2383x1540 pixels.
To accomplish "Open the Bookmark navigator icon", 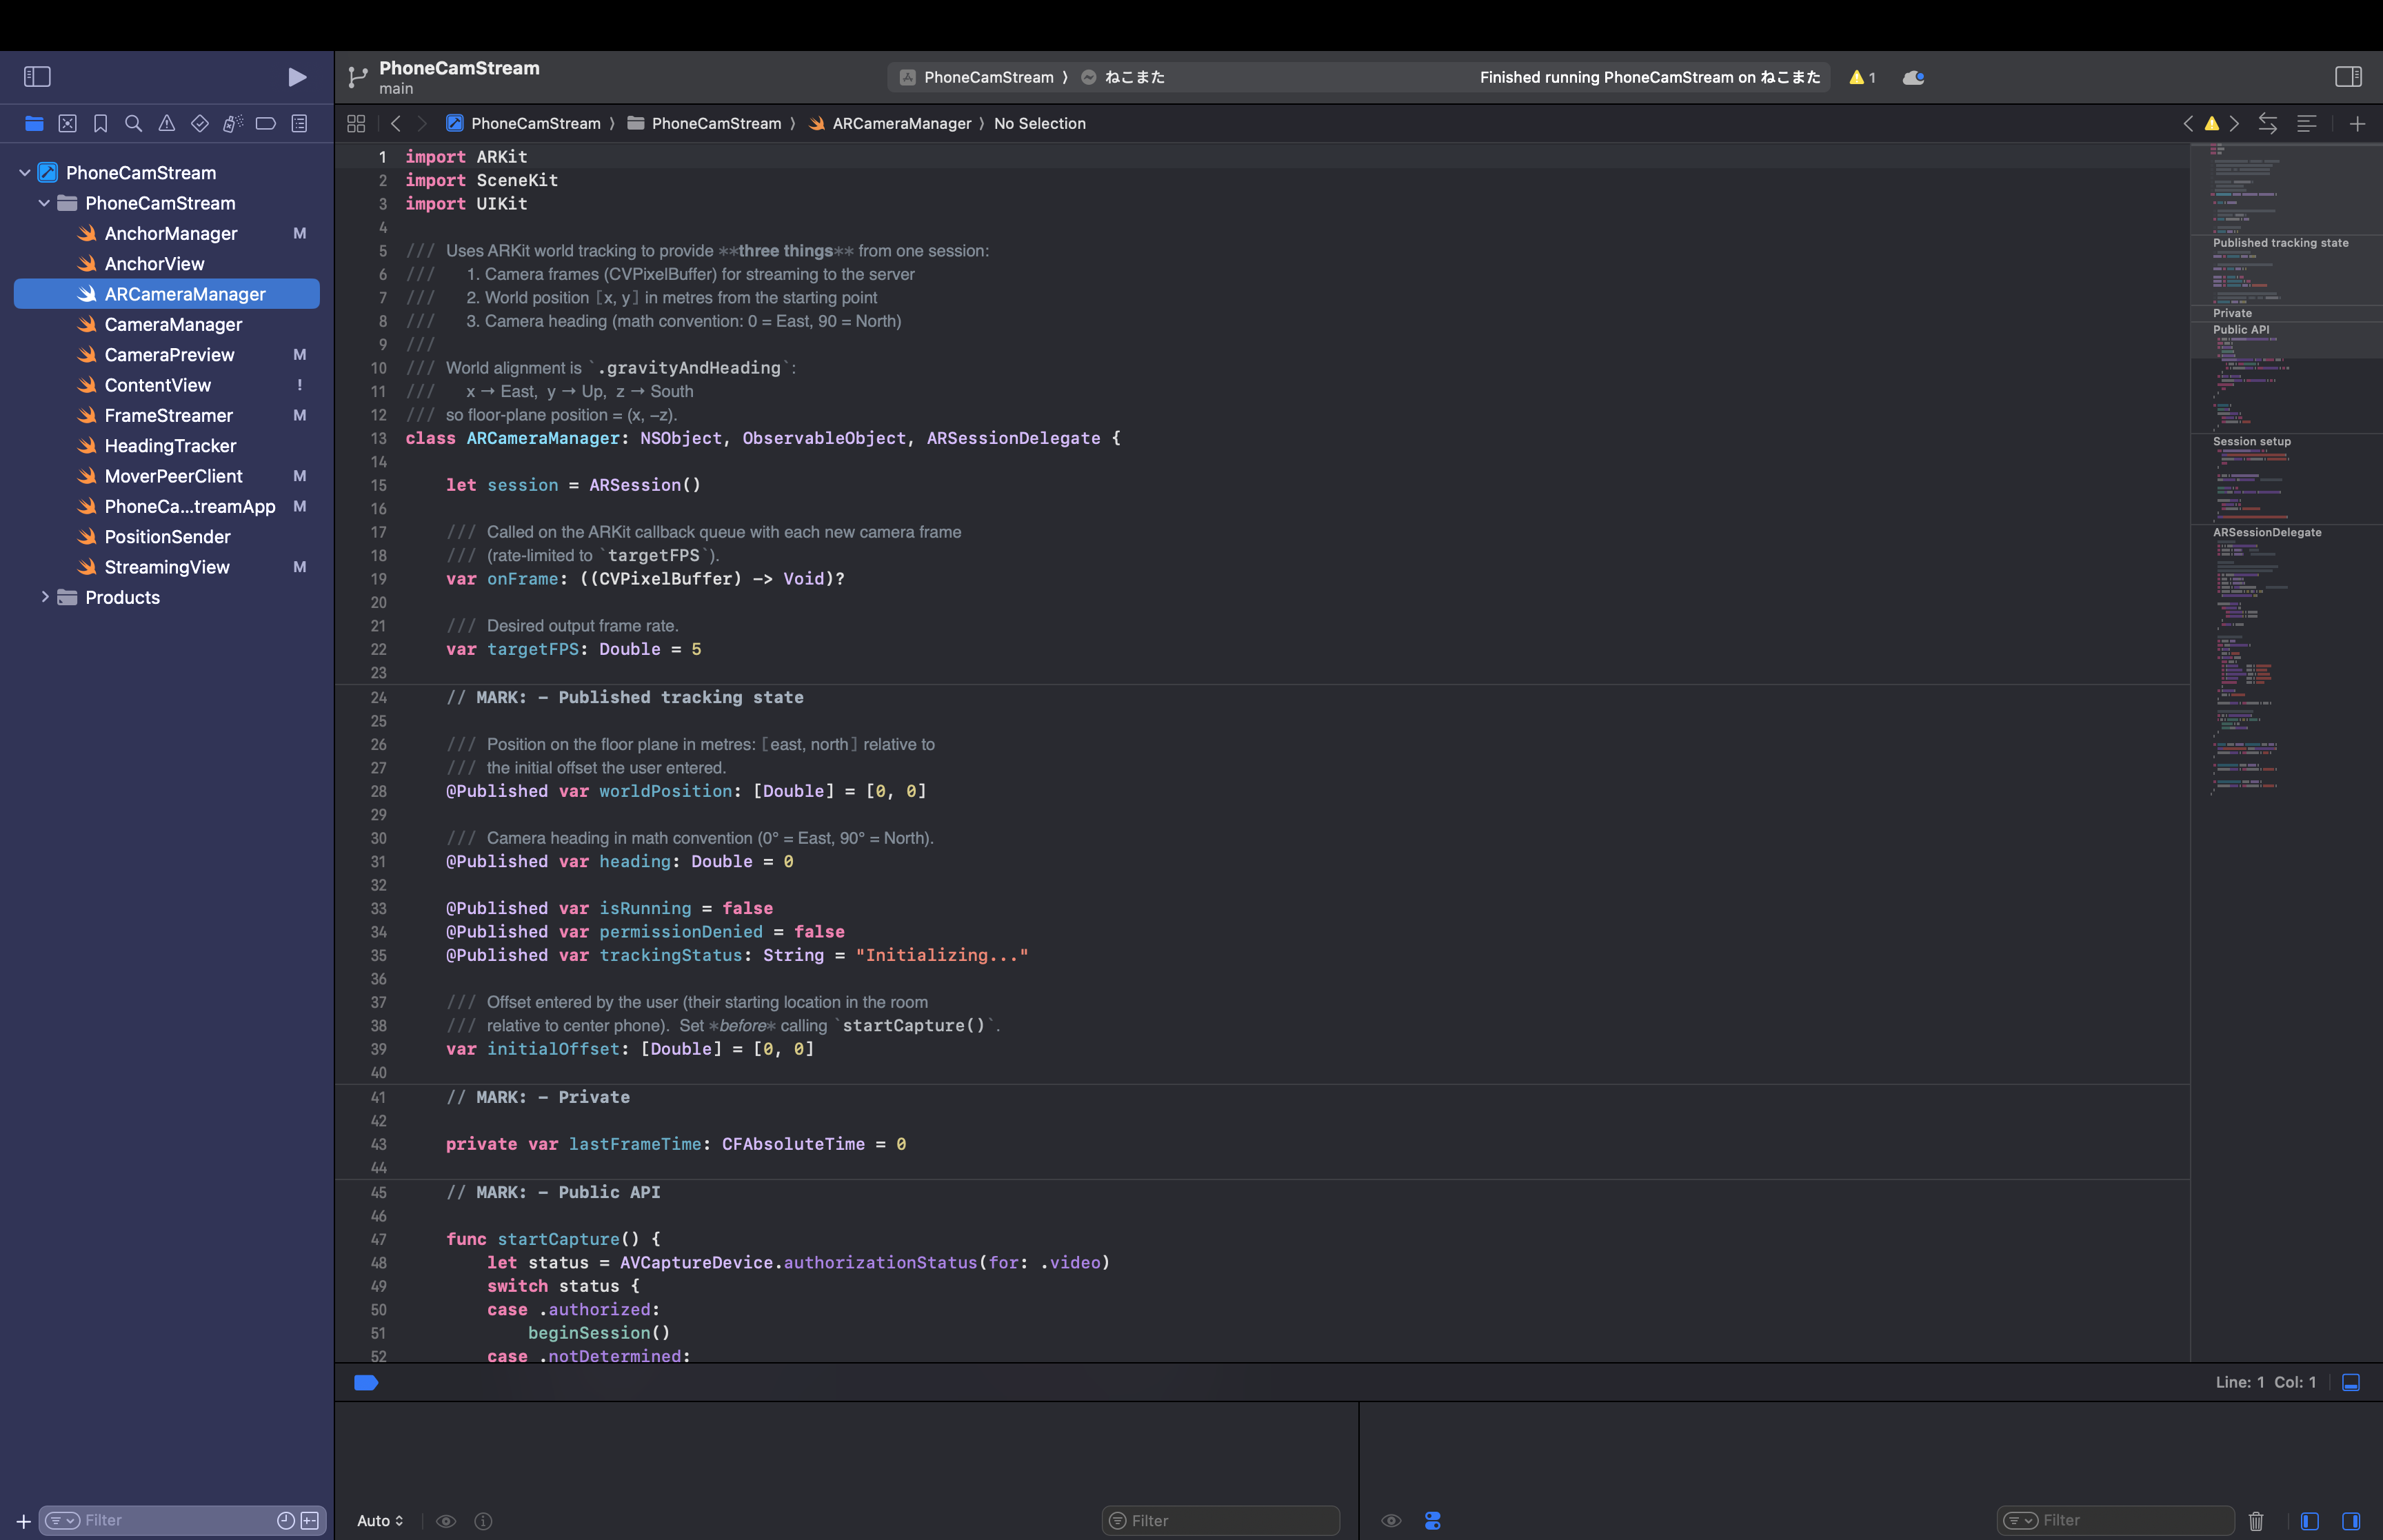I will (100, 124).
